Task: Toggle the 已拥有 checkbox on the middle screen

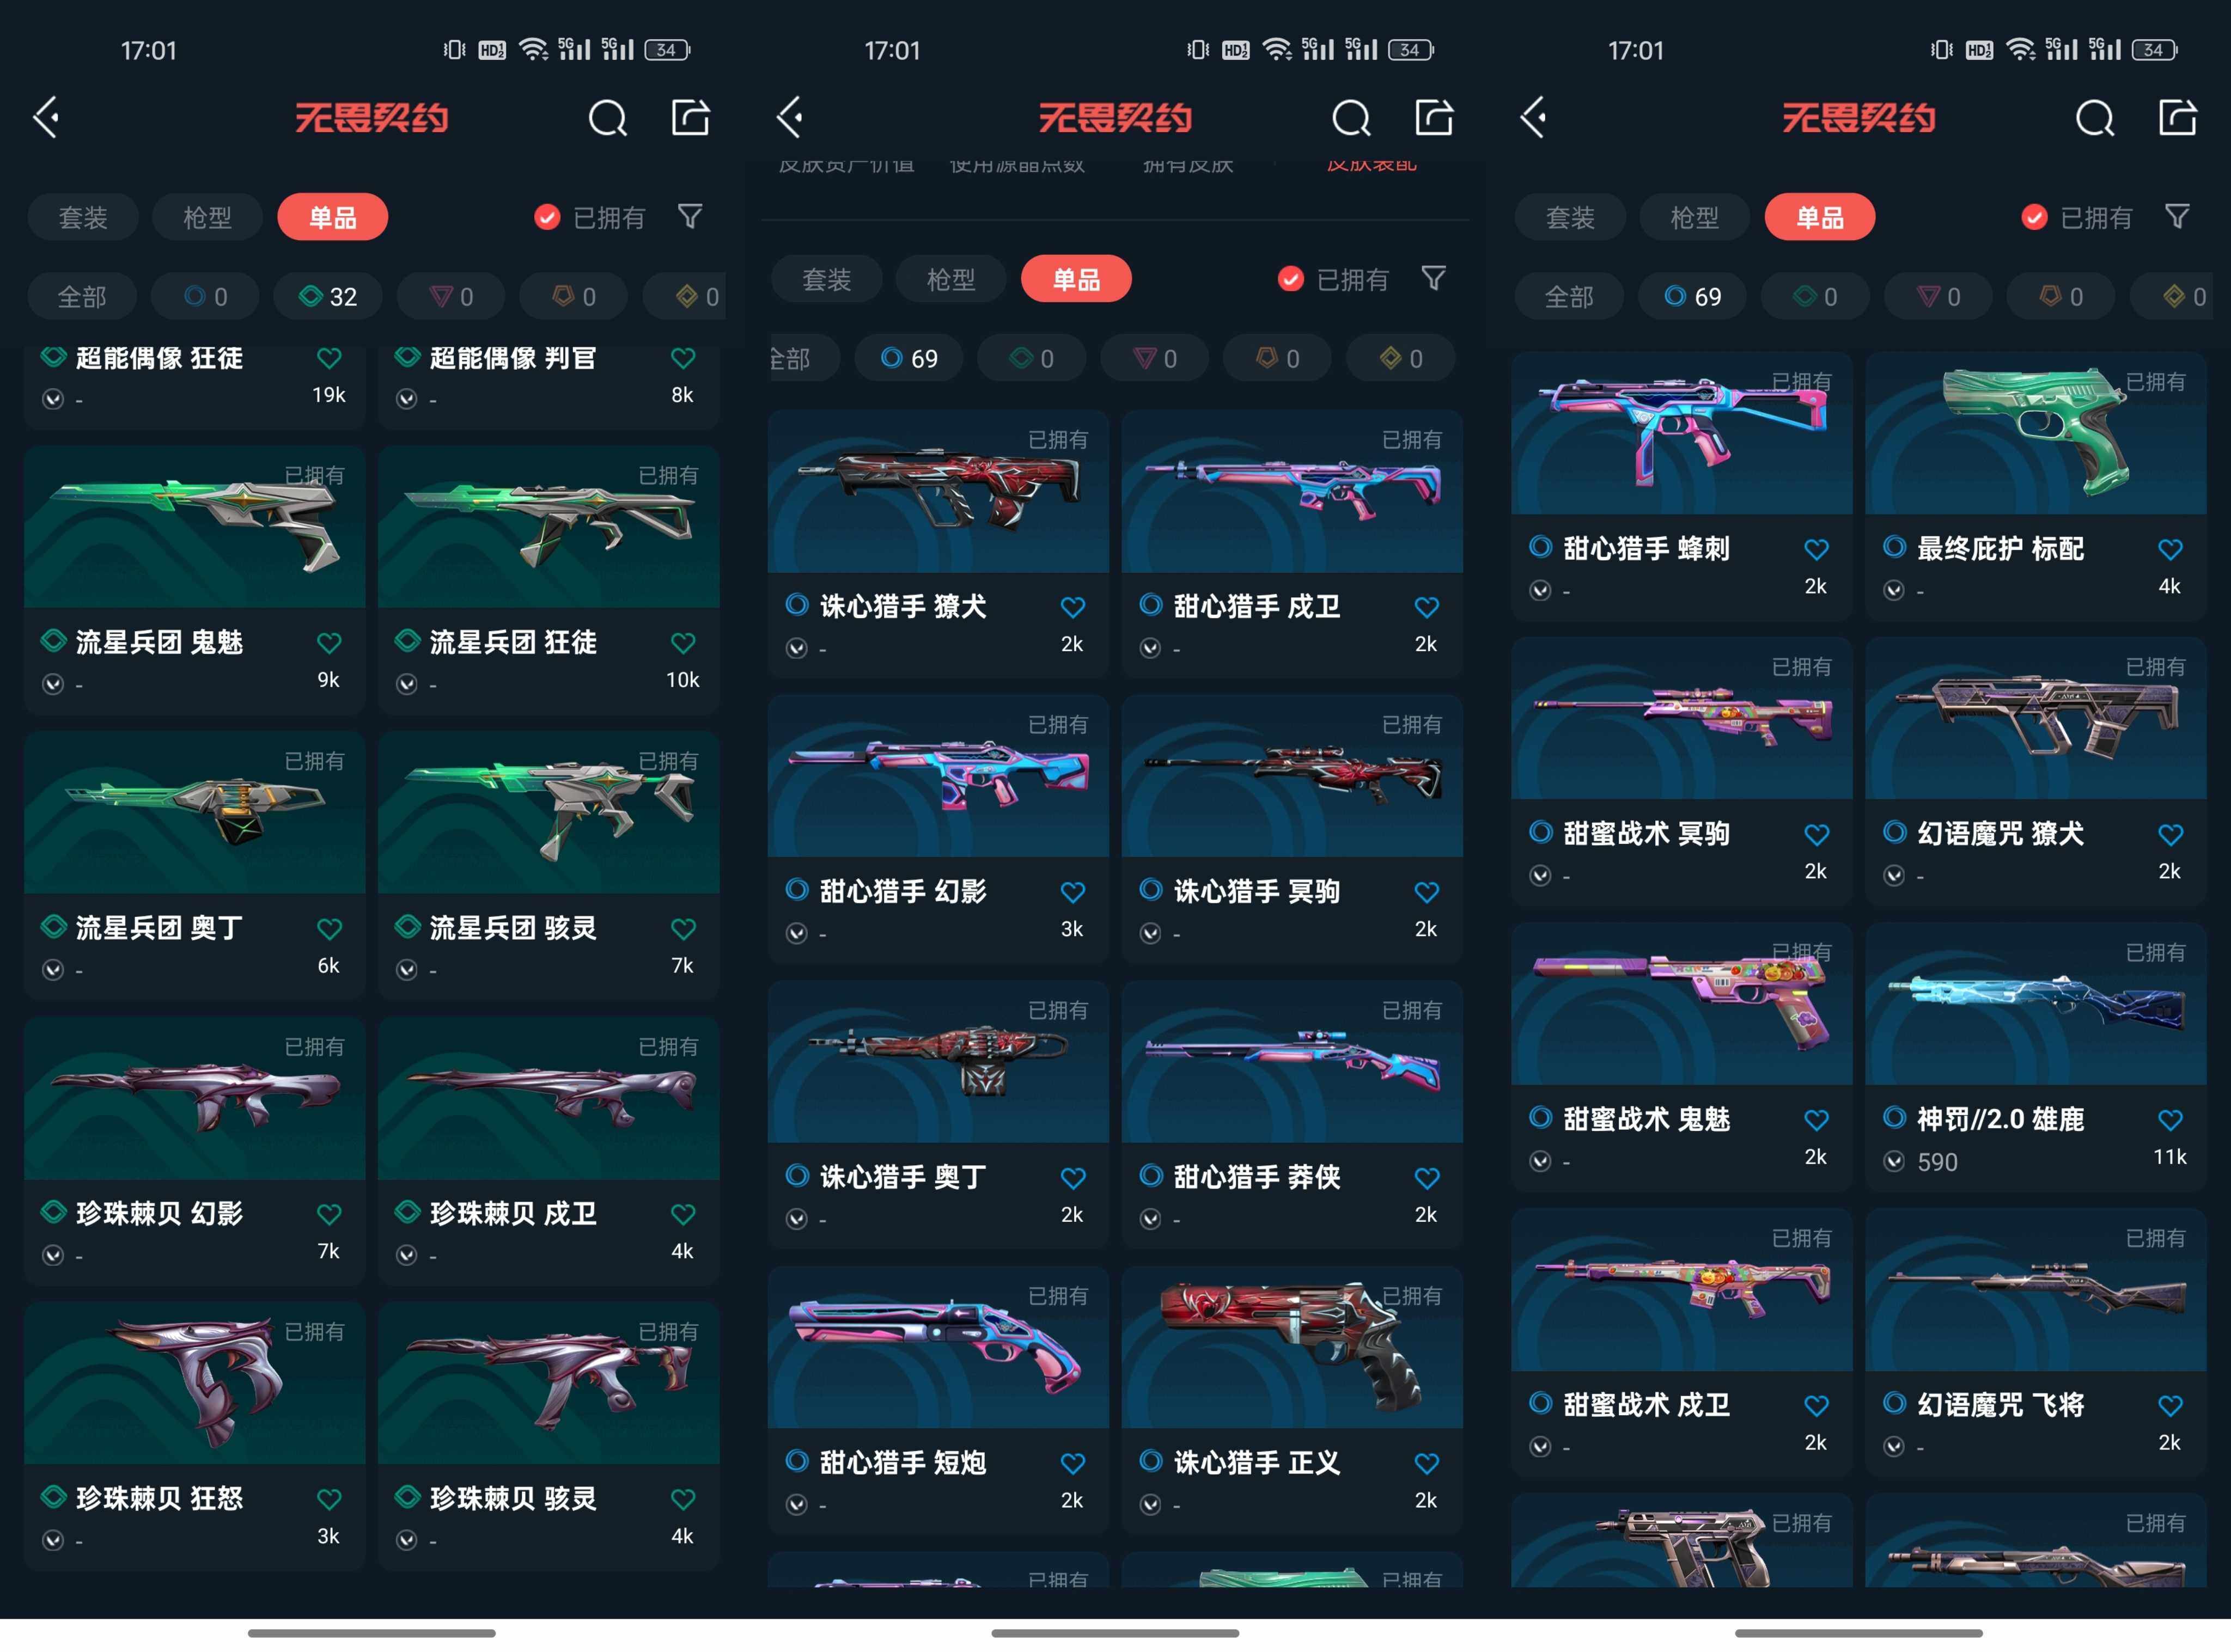Action: click(1290, 279)
